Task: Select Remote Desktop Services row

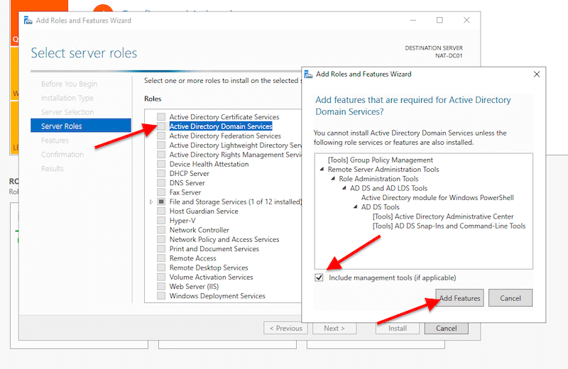Action: (x=209, y=268)
